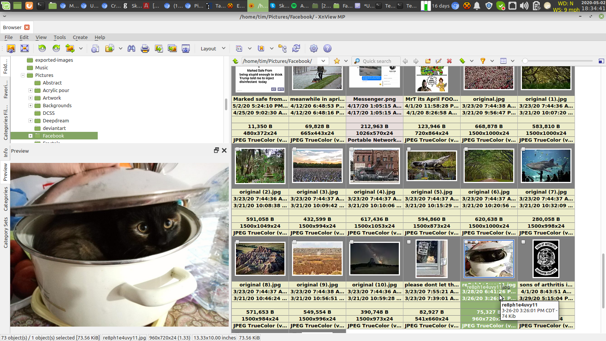606x341 pixels.
Task: Open the full screen view icon
Action: (x=25, y=48)
